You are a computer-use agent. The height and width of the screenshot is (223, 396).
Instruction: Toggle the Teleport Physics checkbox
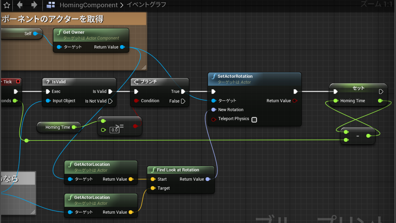pos(254,120)
